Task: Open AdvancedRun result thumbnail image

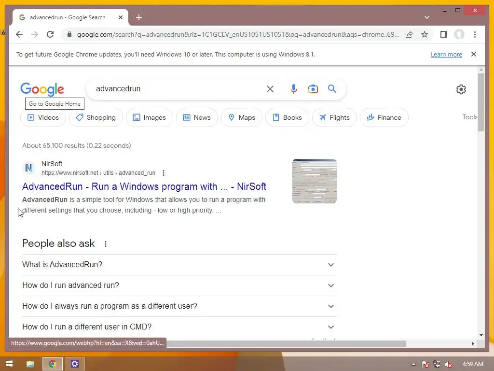Action: pyautogui.click(x=314, y=181)
